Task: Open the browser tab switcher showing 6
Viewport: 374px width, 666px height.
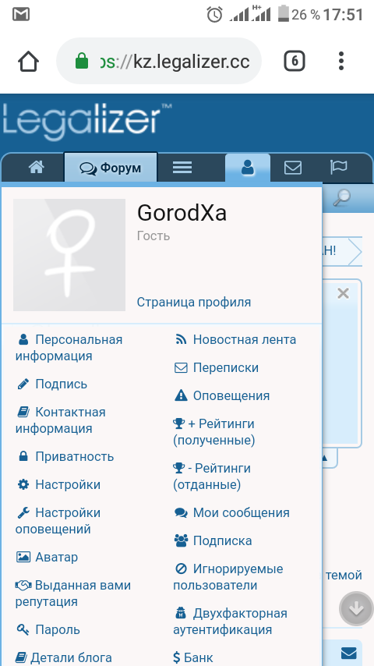Action: (295, 62)
